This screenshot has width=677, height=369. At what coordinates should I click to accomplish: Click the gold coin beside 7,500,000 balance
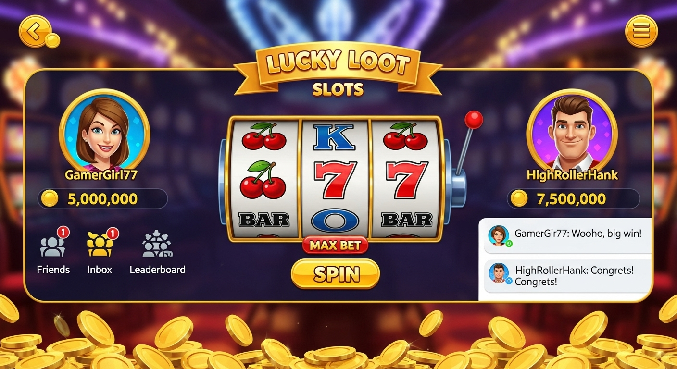[519, 198]
